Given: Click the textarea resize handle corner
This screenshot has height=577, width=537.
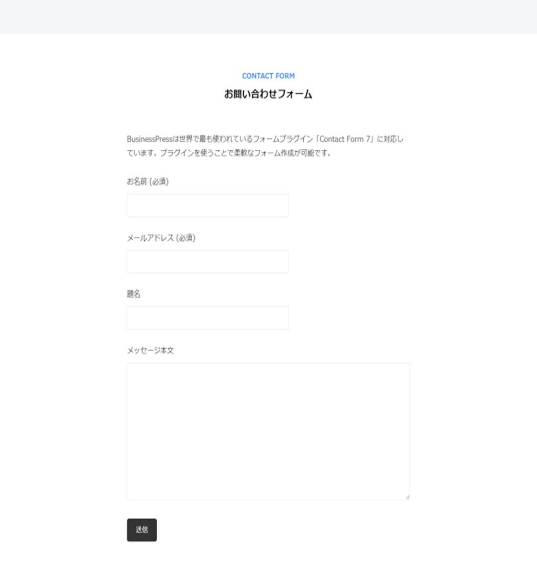Looking at the screenshot, I should 407,497.
